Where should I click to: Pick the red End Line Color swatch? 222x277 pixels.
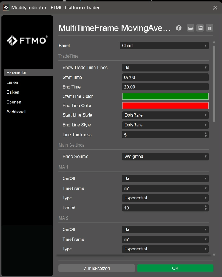point(165,106)
